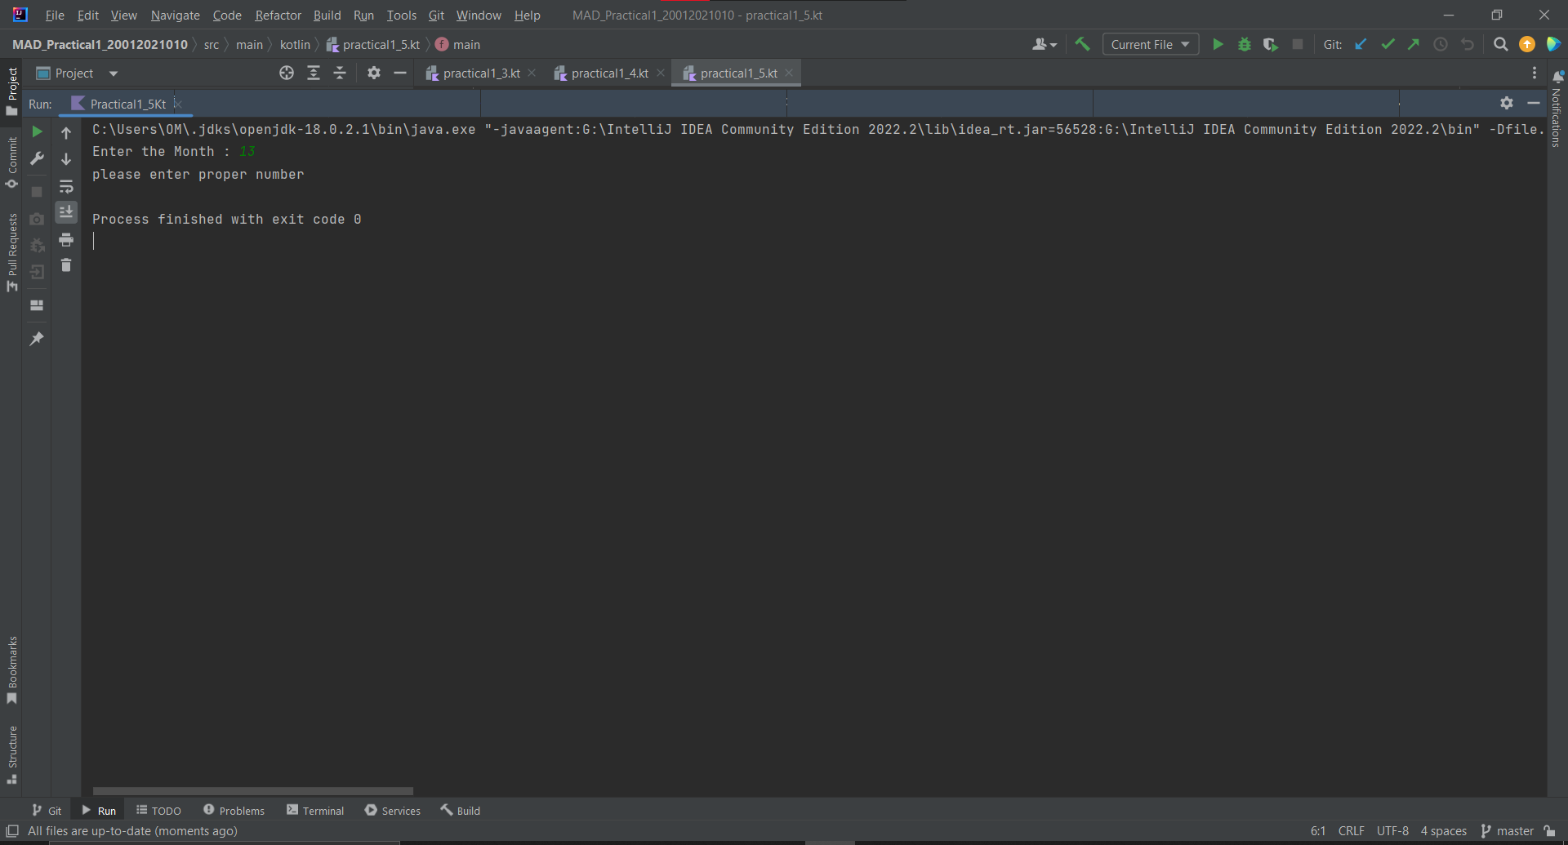Open the Tools menu

401,15
